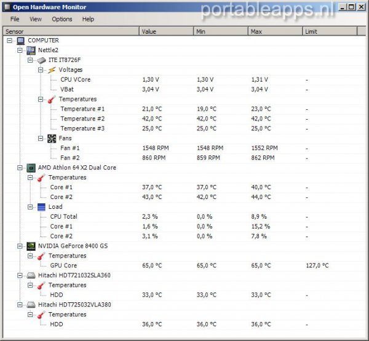Click the 1,31 V max value
The height and width of the screenshot is (341, 369).
click(x=260, y=80)
